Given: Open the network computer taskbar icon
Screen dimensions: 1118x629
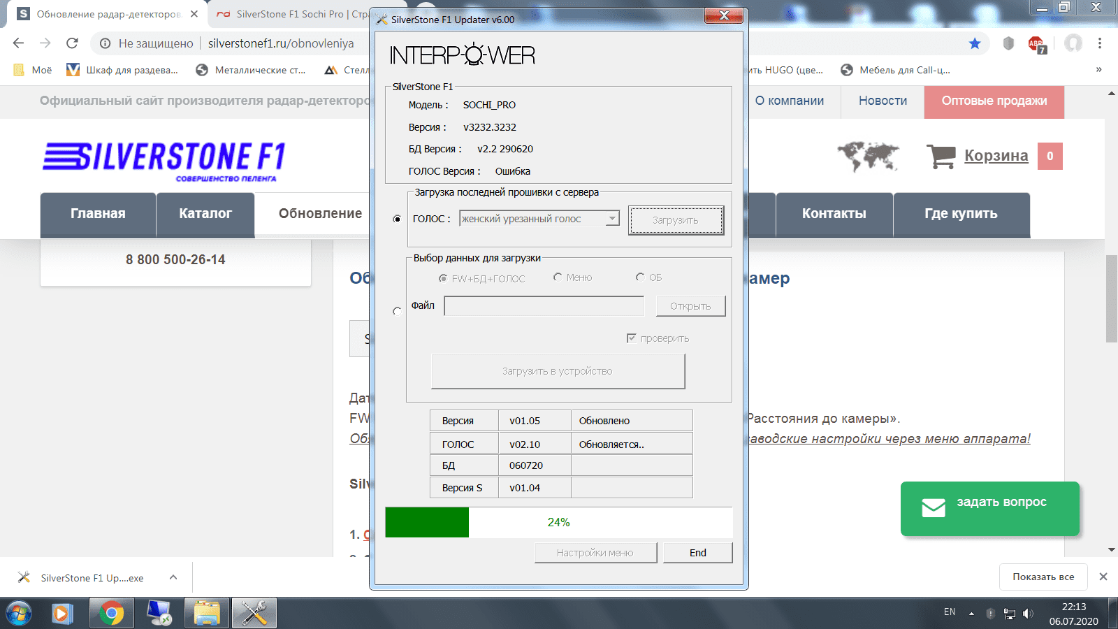Looking at the screenshot, I should click(159, 614).
